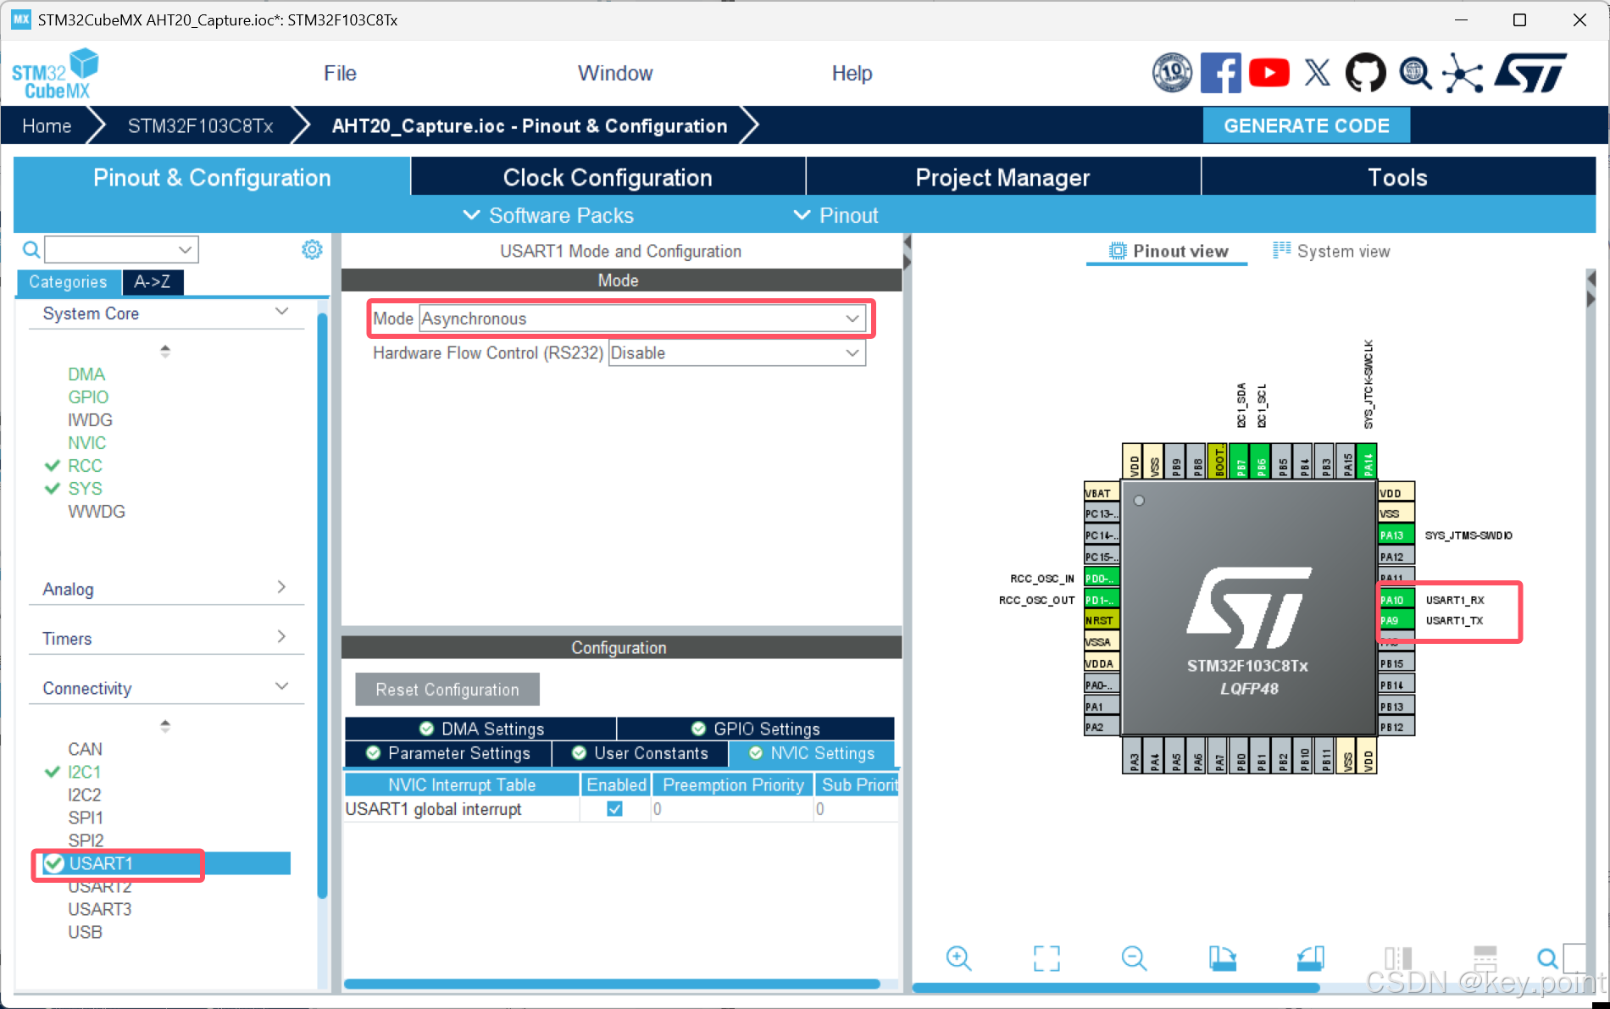This screenshot has width=1610, height=1009.
Task: Click the GENERATE CODE button
Action: tap(1307, 125)
